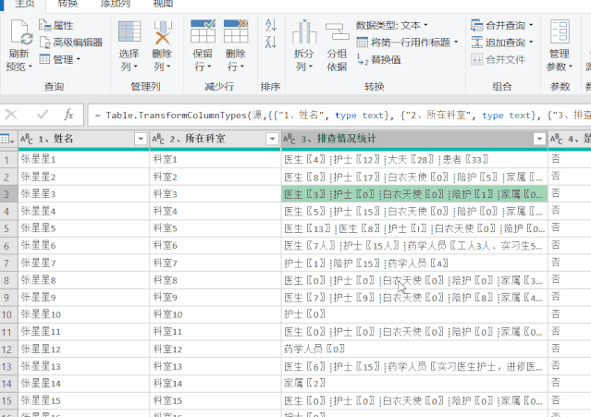Select row number 8
The image size is (591, 417).
pyautogui.click(x=6, y=280)
